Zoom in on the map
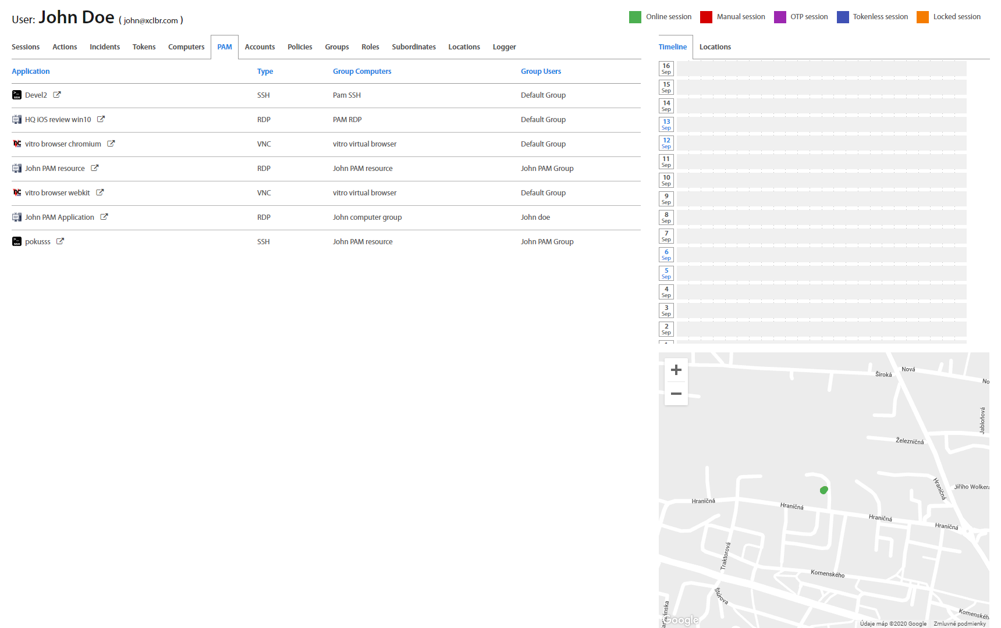The image size is (1001, 628). (x=676, y=370)
